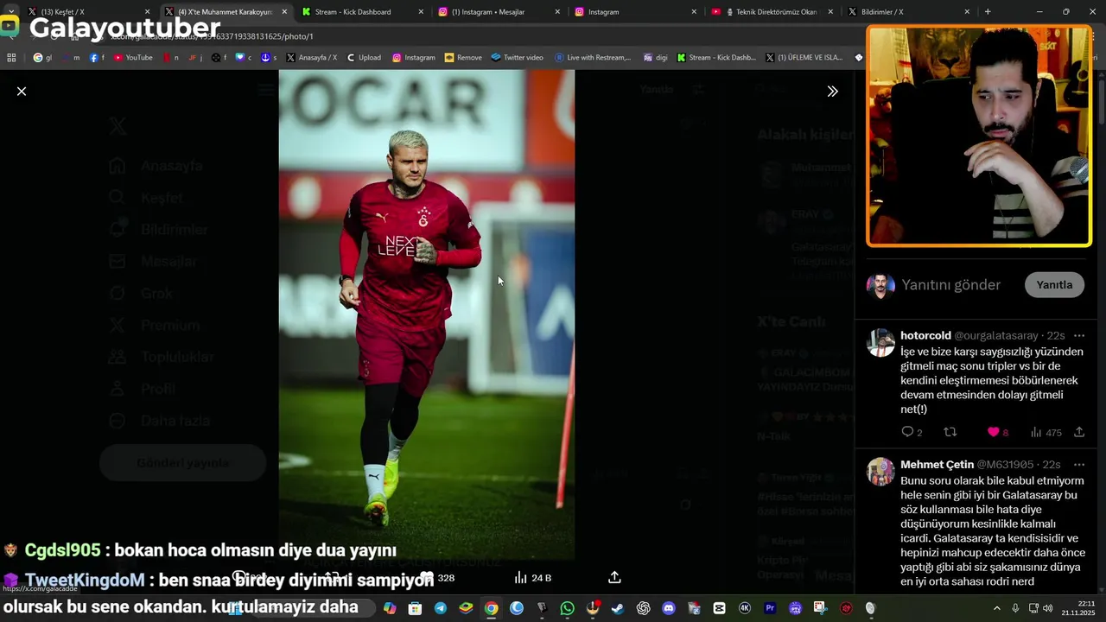The width and height of the screenshot is (1106, 622).
Task: Open the 'Live with Restream' bookmark
Action: point(594,58)
